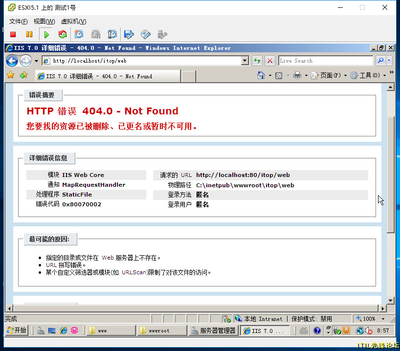The width and height of the screenshot is (400, 351).
Task: Click the revert to snapshot icon
Action: click(x=96, y=34)
